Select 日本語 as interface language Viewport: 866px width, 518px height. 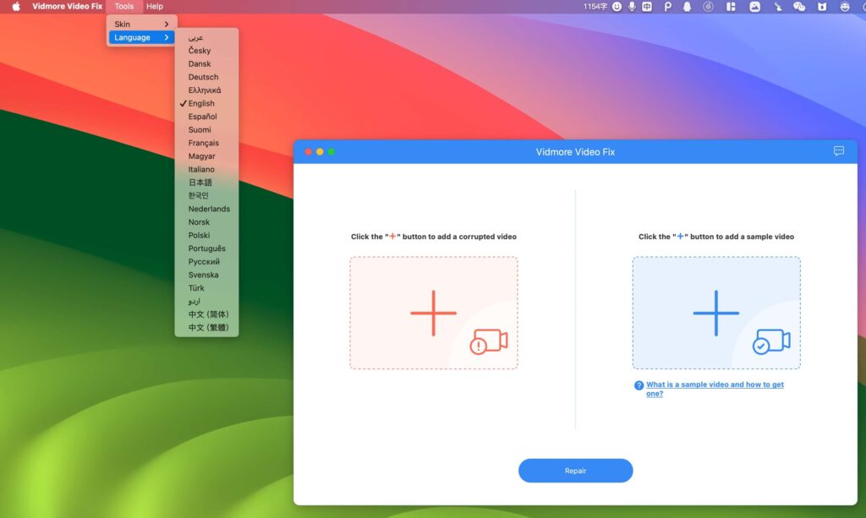pos(200,182)
